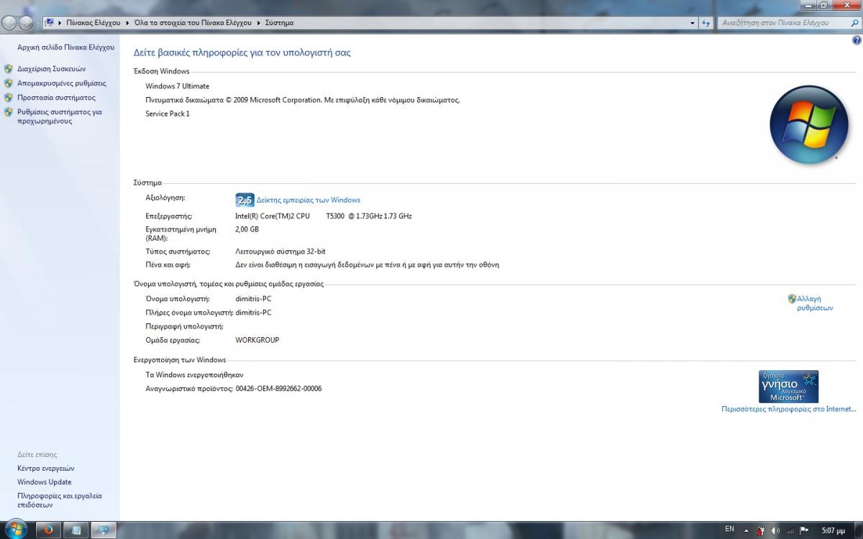Open the Help question mark icon
Image resolution: width=863 pixels, height=539 pixels.
coord(857,41)
